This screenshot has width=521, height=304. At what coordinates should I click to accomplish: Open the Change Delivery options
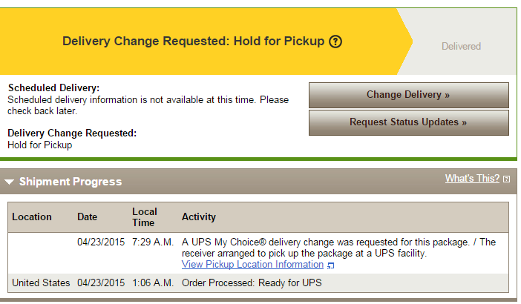click(x=409, y=95)
